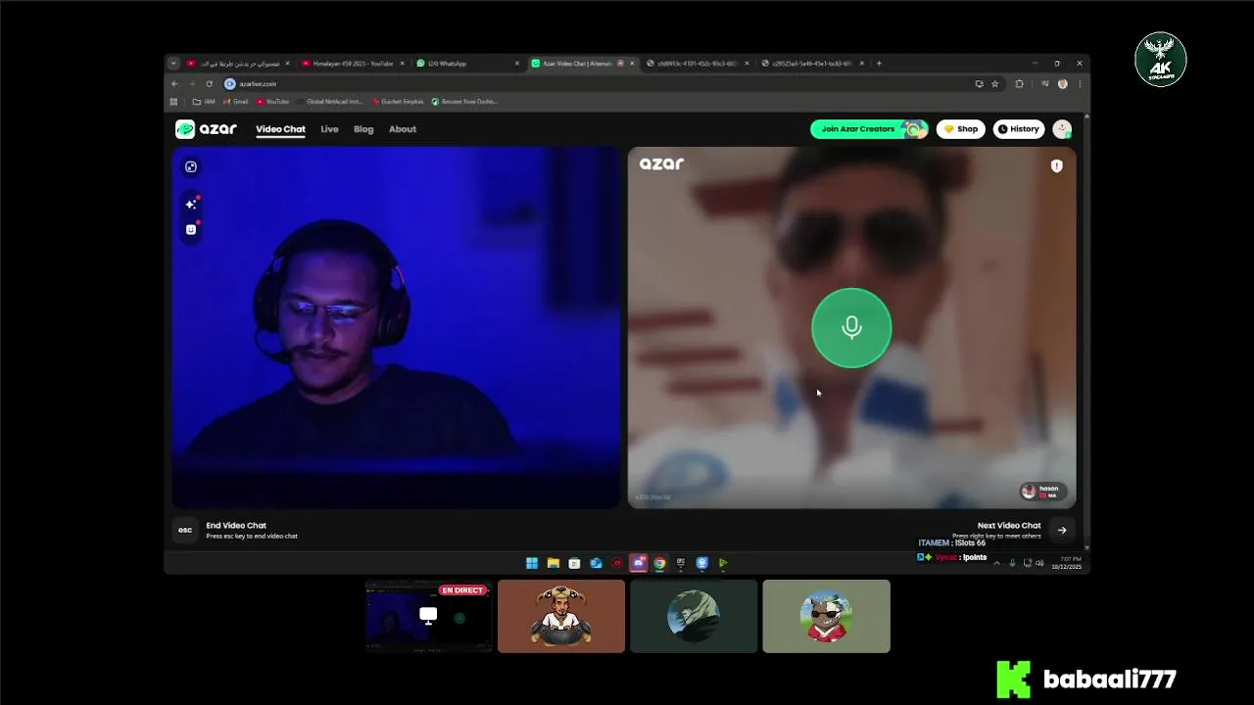Click the browser back arrow
Viewport: 1254px width, 705px height.
pyautogui.click(x=174, y=84)
